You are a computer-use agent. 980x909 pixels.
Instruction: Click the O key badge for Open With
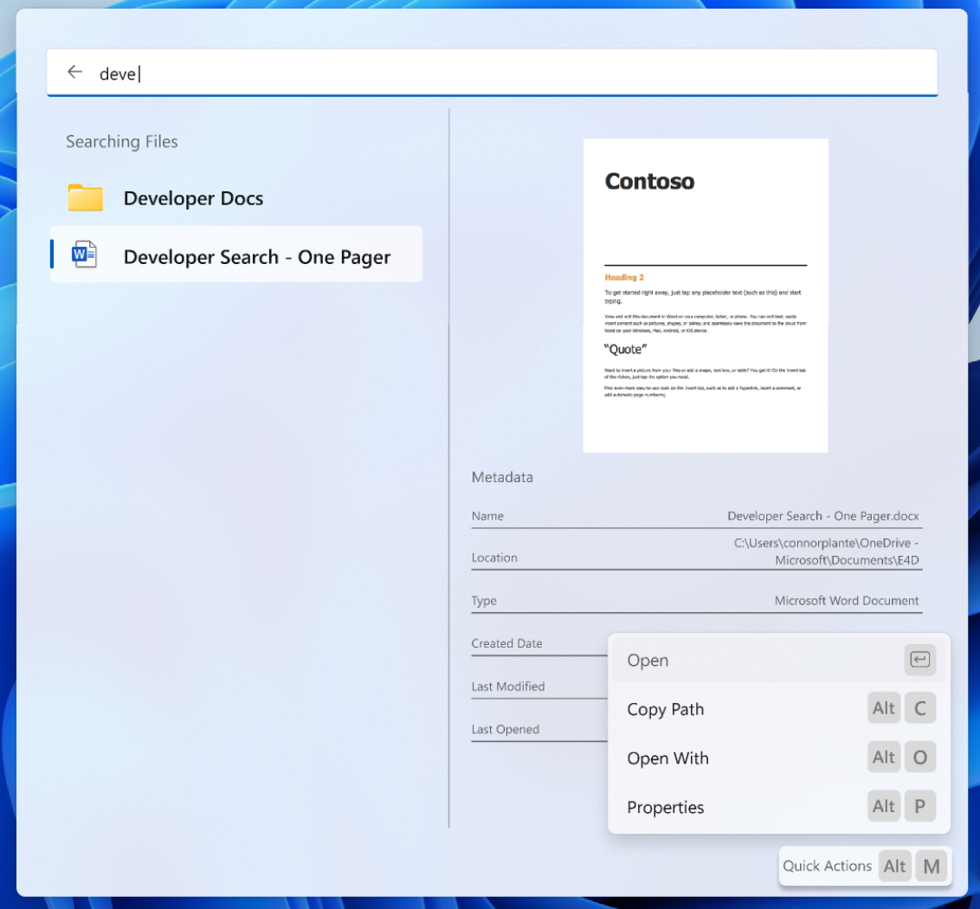pyautogui.click(x=919, y=758)
